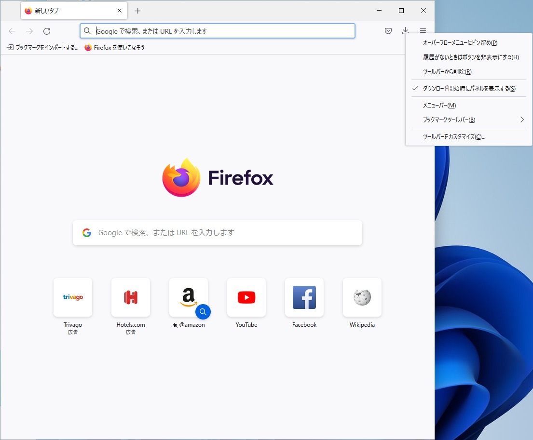Viewport: 533px width, 440px height.
Task: Click the Google G icon in search box
Action: pos(87,233)
